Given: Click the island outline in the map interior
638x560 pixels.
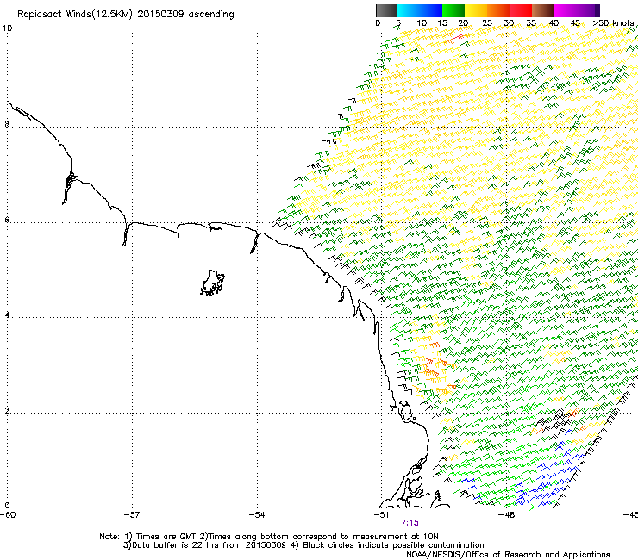Looking at the screenshot, I should pos(212,283).
